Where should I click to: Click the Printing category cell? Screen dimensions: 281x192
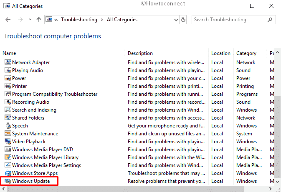click(x=245, y=86)
